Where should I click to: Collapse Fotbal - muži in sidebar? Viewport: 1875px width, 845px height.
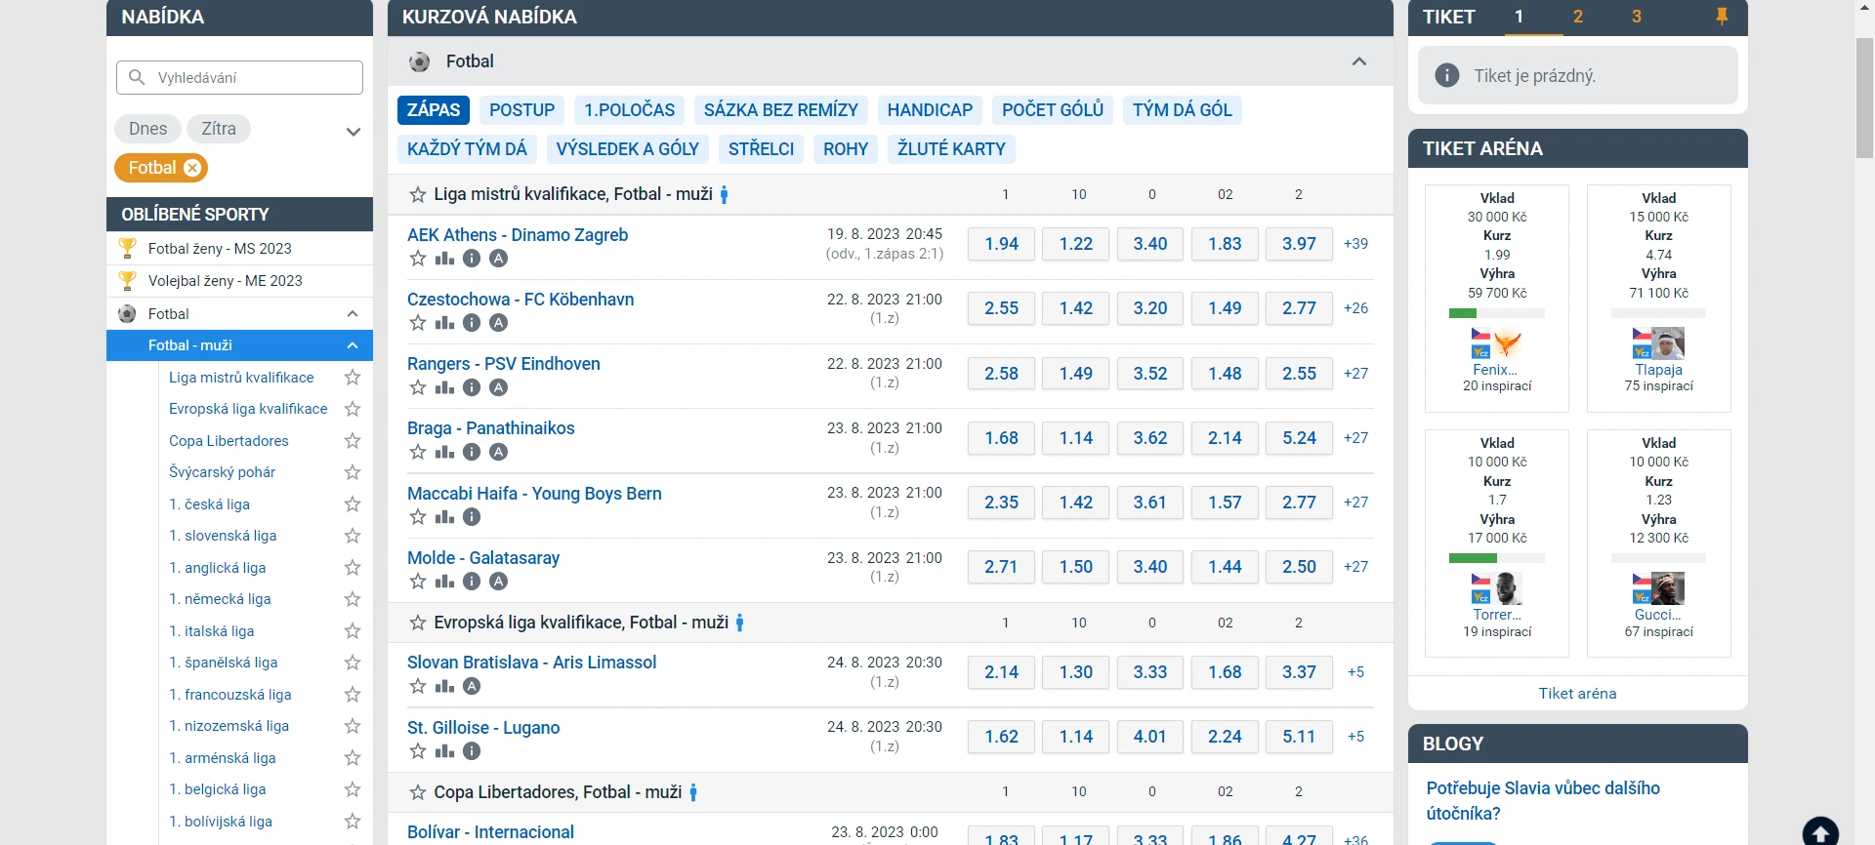pos(353,345)
